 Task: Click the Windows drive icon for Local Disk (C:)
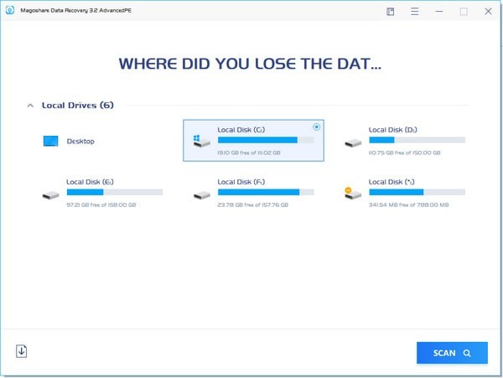(200, 140)
